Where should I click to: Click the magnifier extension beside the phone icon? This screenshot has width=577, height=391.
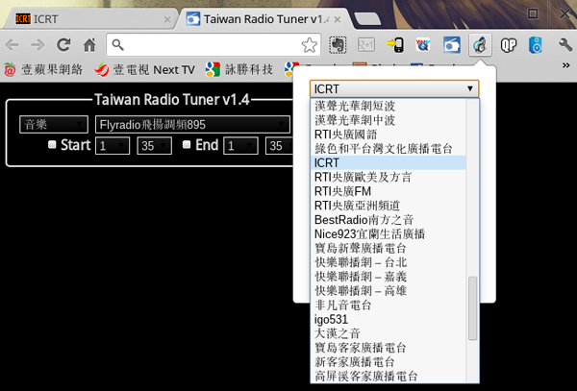[423, 45]
